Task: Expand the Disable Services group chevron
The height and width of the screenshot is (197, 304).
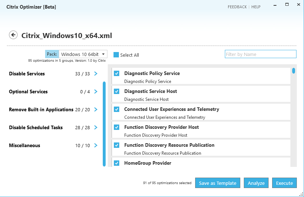Action: 96,74
